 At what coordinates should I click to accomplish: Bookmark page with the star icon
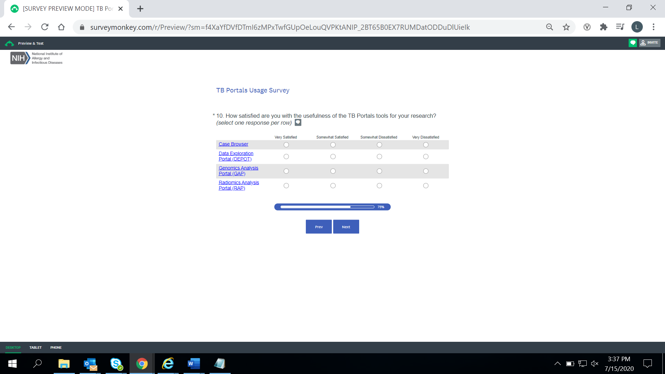pyautogui.click(x=566, y=27)
